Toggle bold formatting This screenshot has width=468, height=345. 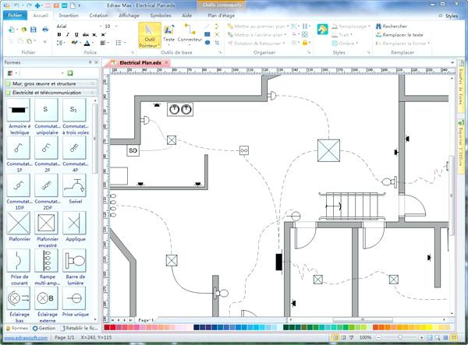(59, 34)
